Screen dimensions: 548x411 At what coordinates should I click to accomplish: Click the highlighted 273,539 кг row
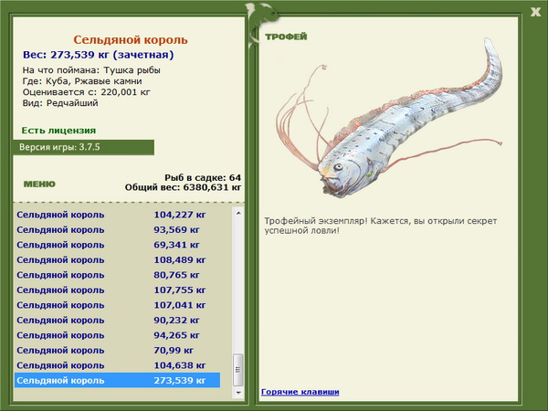pos(118,380)
